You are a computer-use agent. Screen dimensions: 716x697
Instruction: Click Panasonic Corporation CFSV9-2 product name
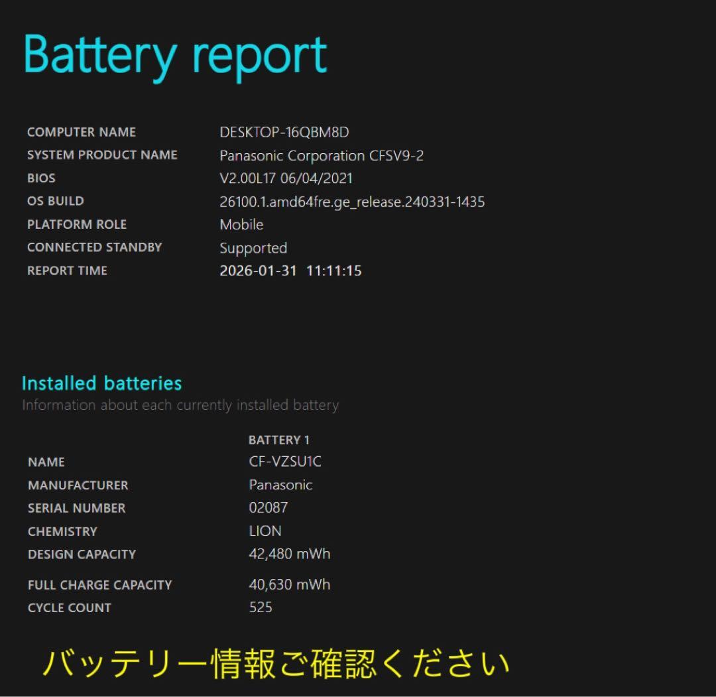[x=323, y=156]
